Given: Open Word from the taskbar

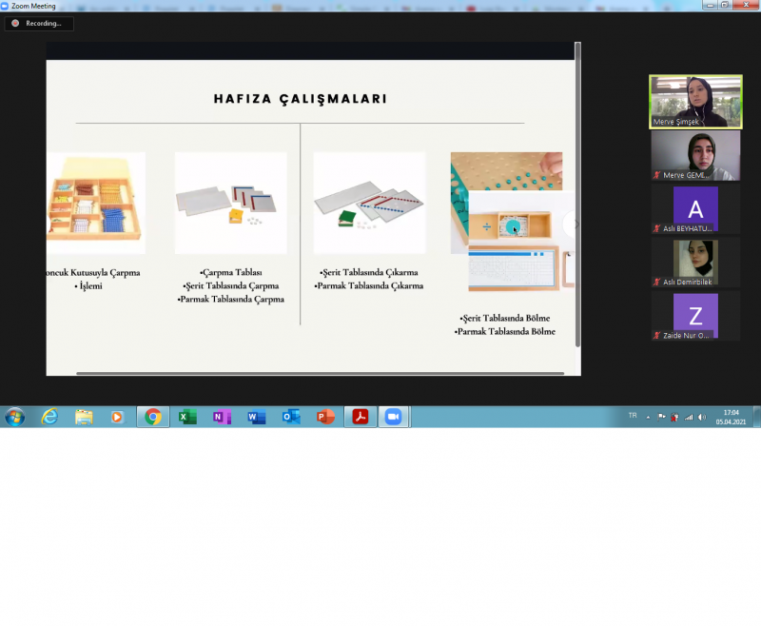Looking at the screenshot, I should (x=256, y=417).
